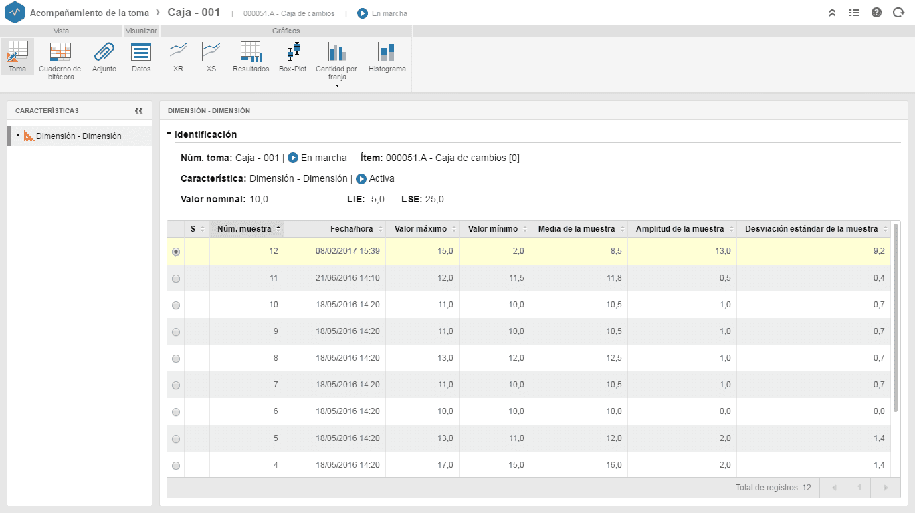Click standard deviation value 9,2

(x=879, y=251)
